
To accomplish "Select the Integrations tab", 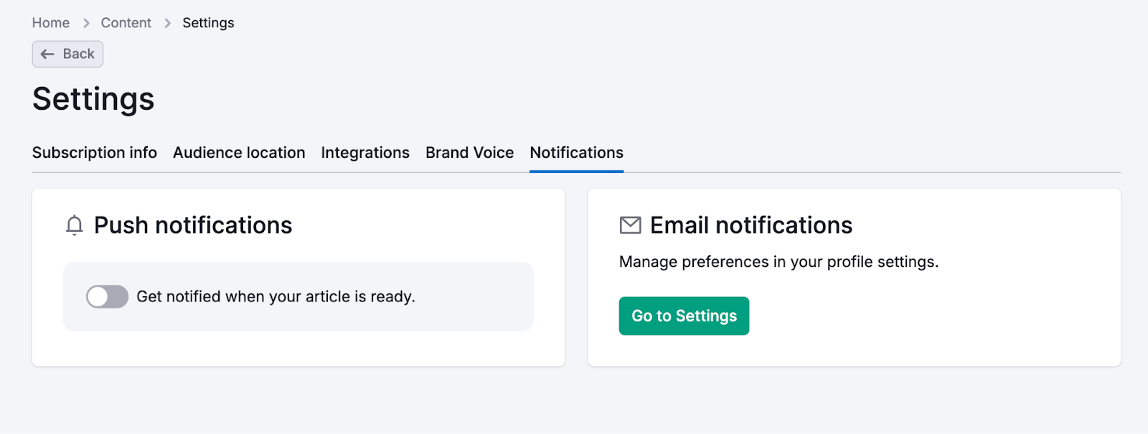I will 365,153.
